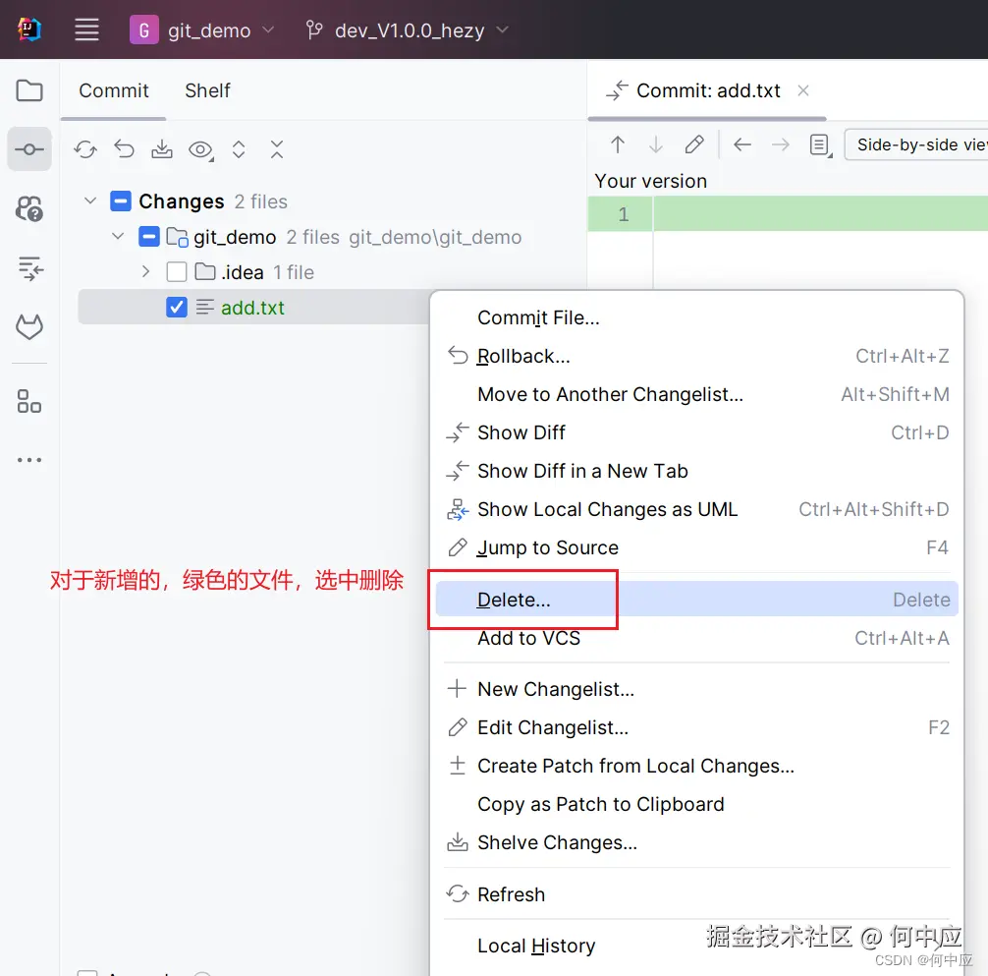Choose Add to VCS menu entry
This screenshot has width=988, height=976.
coord(696,638)
